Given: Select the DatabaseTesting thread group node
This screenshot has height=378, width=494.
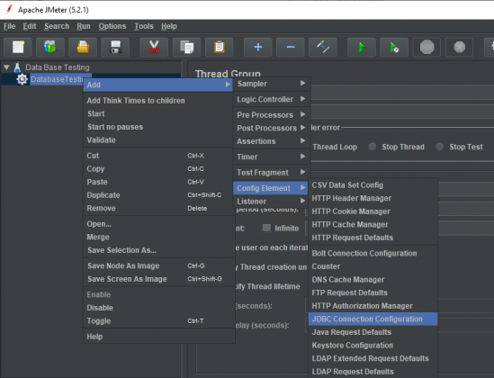Looking at the screenshot, I should point(57,79).
